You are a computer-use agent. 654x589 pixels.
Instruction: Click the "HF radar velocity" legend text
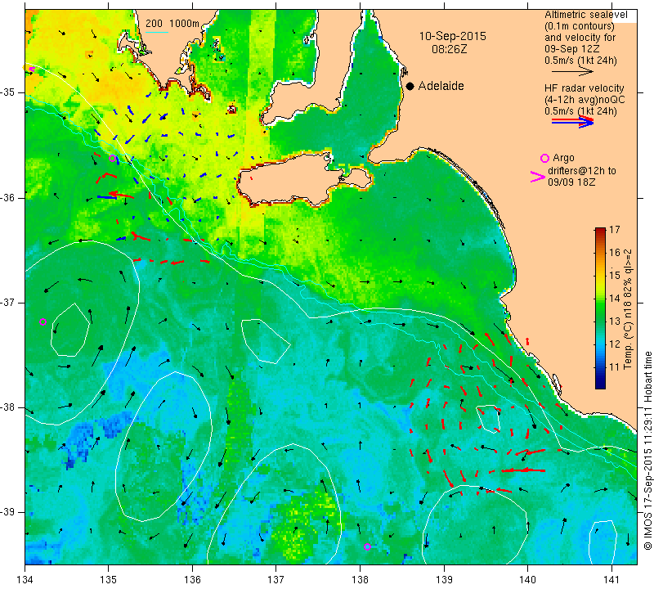[584, 88]
